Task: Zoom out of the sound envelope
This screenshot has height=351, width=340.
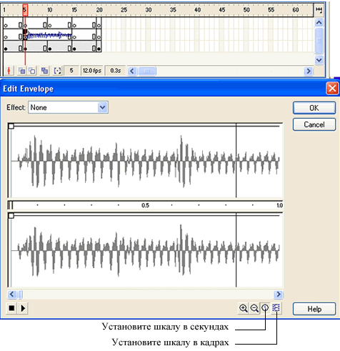Action: pos(254,308)
